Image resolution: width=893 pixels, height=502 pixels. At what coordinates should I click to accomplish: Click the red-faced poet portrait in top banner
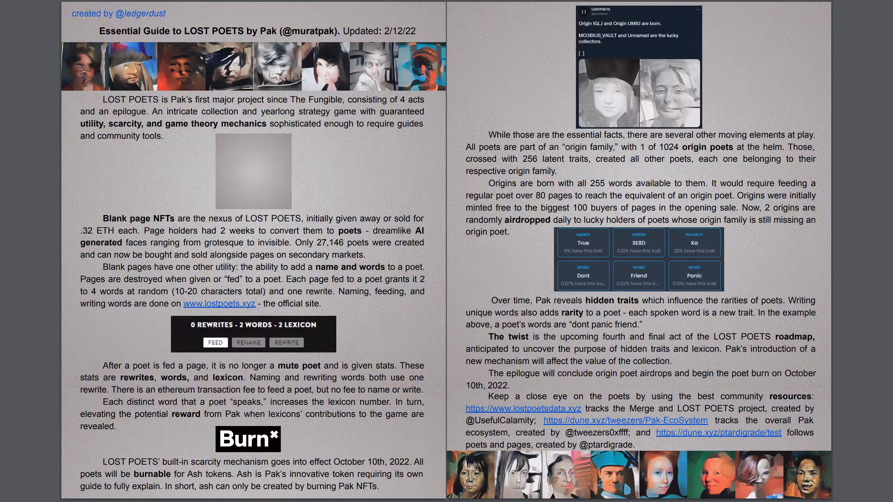coord(181,66)
